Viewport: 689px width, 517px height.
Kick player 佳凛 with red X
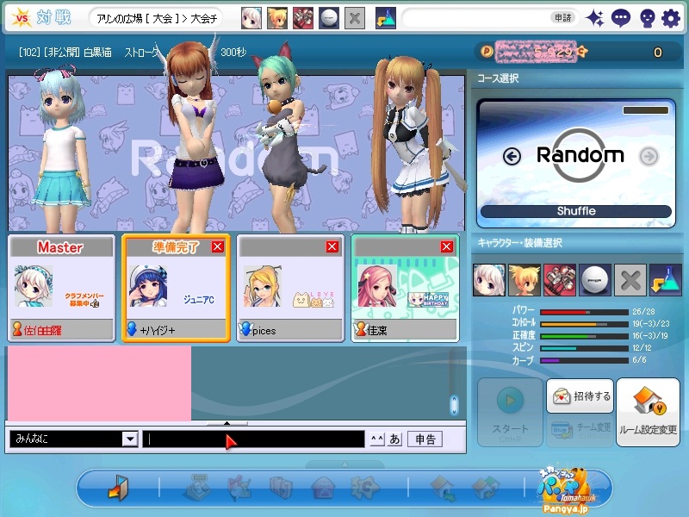click(447, 246)
